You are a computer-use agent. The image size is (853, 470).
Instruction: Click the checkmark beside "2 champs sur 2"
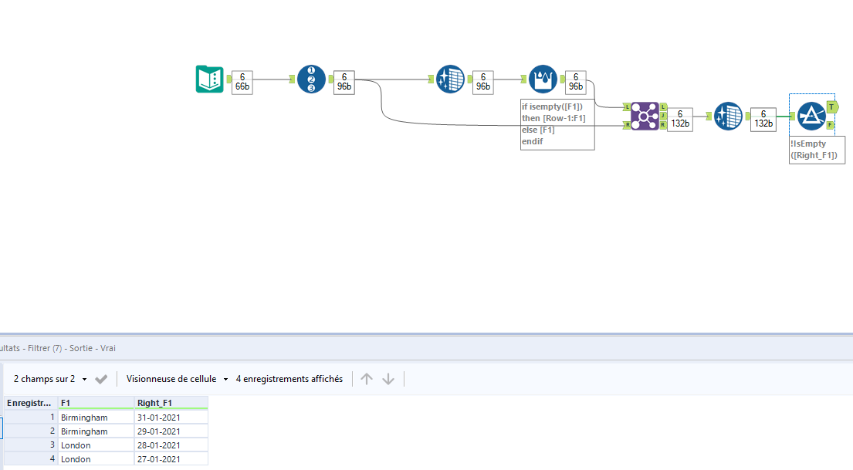100,379
